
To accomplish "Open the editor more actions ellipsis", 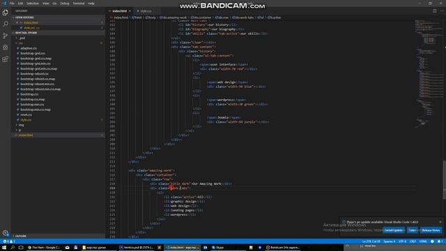I will [442, 11].
